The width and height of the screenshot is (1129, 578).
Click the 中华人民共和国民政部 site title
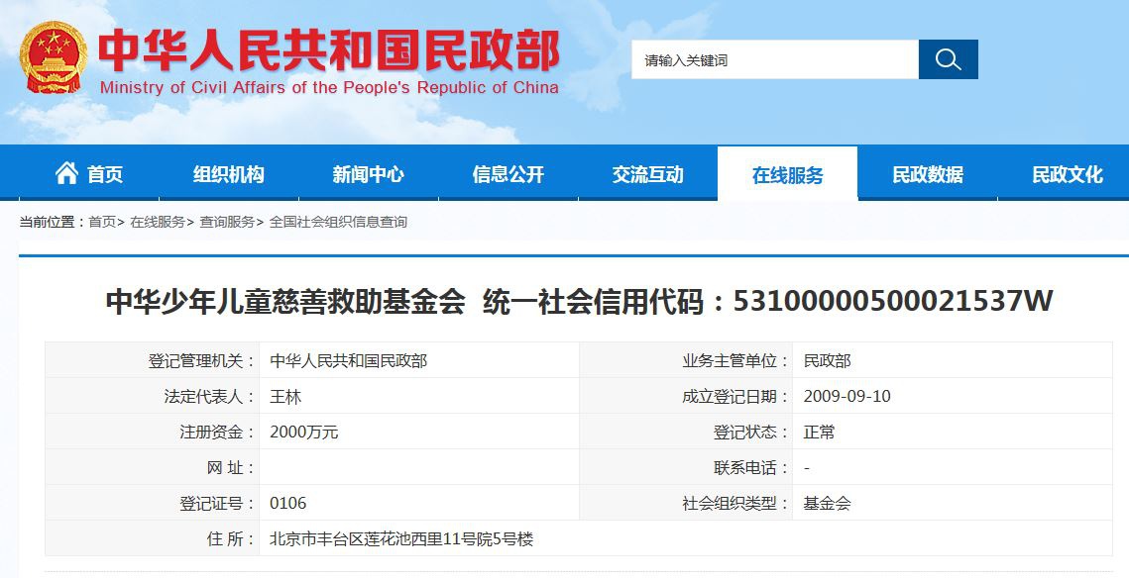329,50
